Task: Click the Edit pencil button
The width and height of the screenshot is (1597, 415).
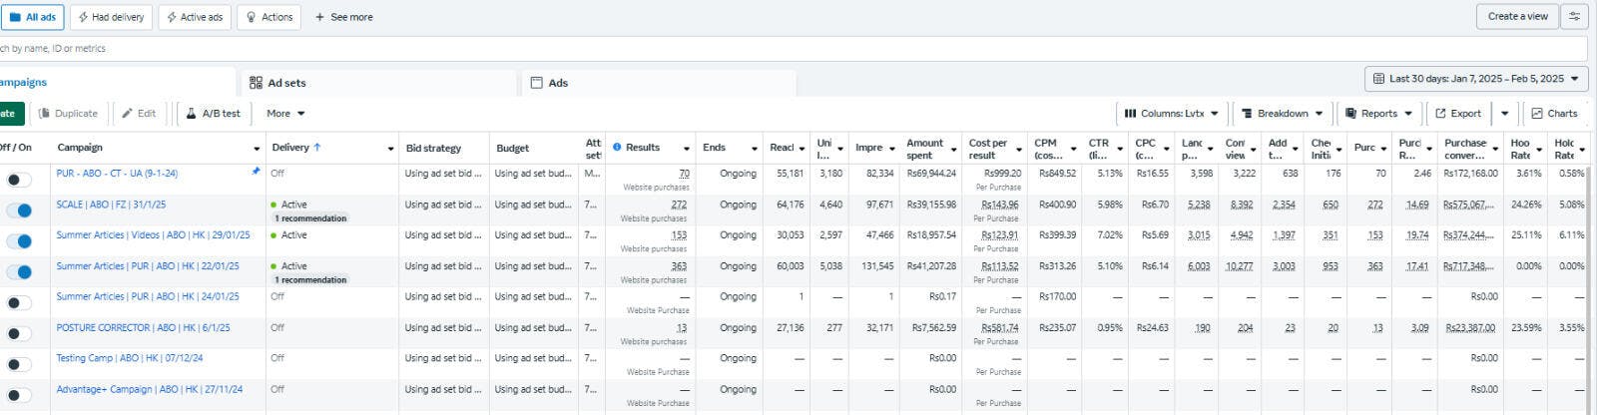Action: 139,114
